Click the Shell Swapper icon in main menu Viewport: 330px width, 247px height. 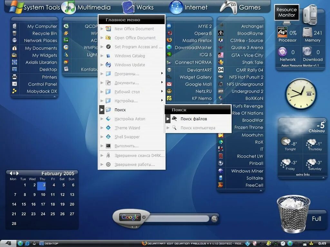pyautogui.click(x=108, y=137)
